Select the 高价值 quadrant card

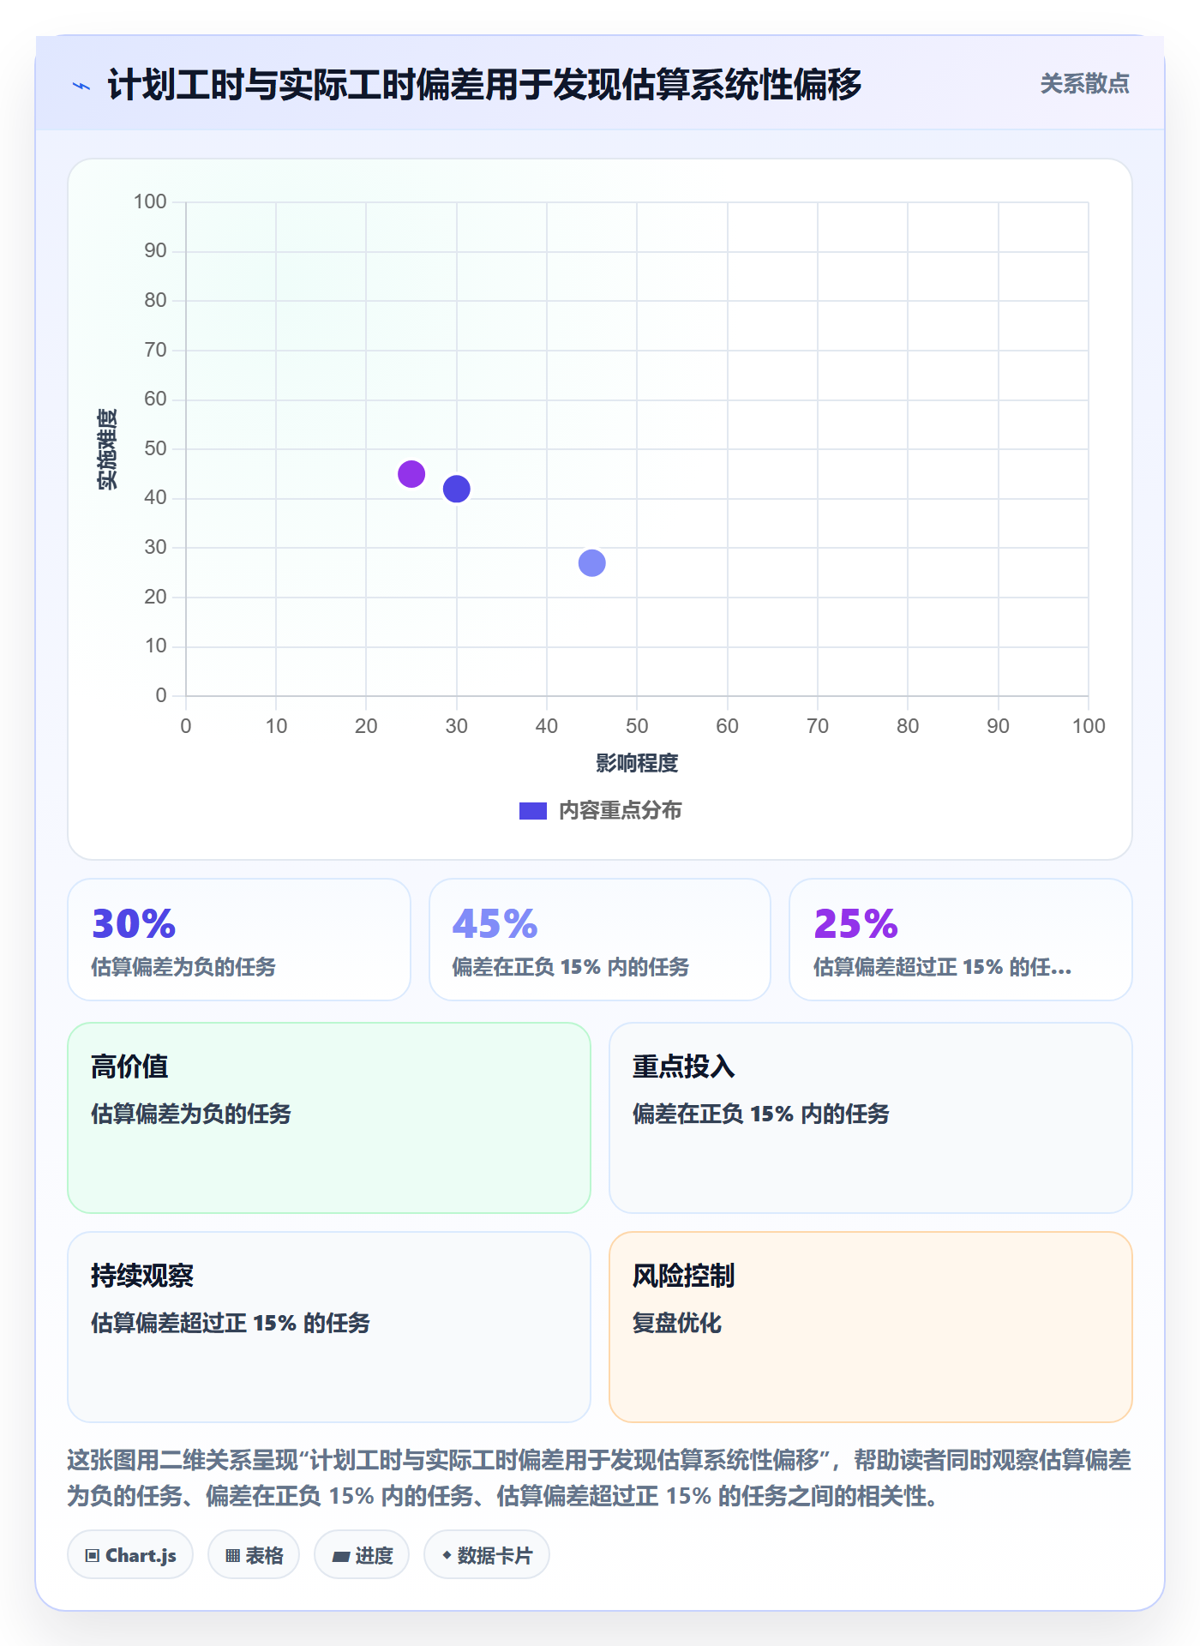pos(329,1118)
